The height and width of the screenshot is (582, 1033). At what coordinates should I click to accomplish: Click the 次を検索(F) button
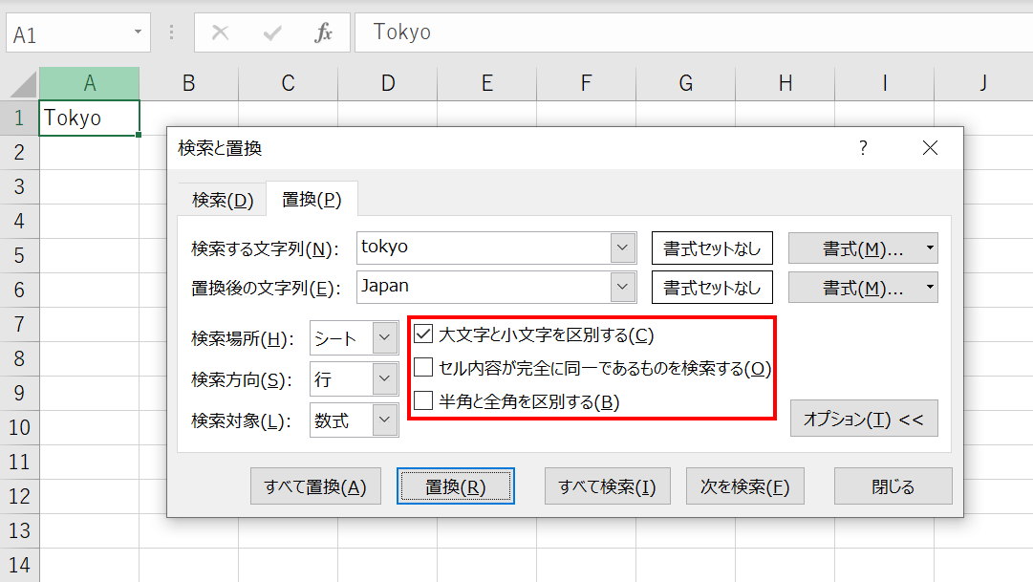[744, 486]
